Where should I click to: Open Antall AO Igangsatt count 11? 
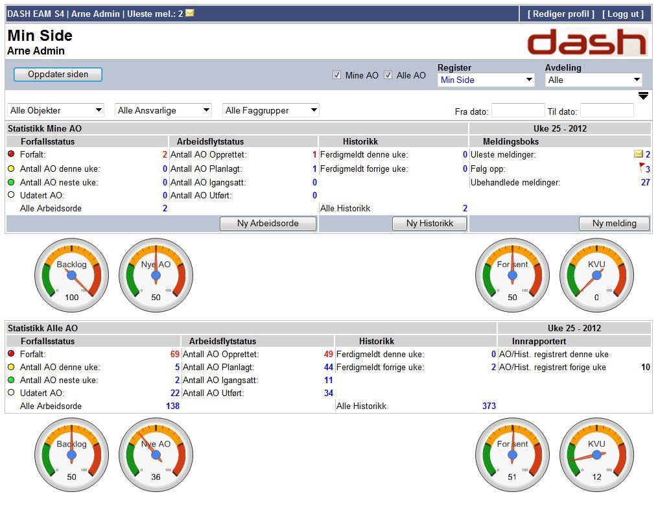(329, 380)
